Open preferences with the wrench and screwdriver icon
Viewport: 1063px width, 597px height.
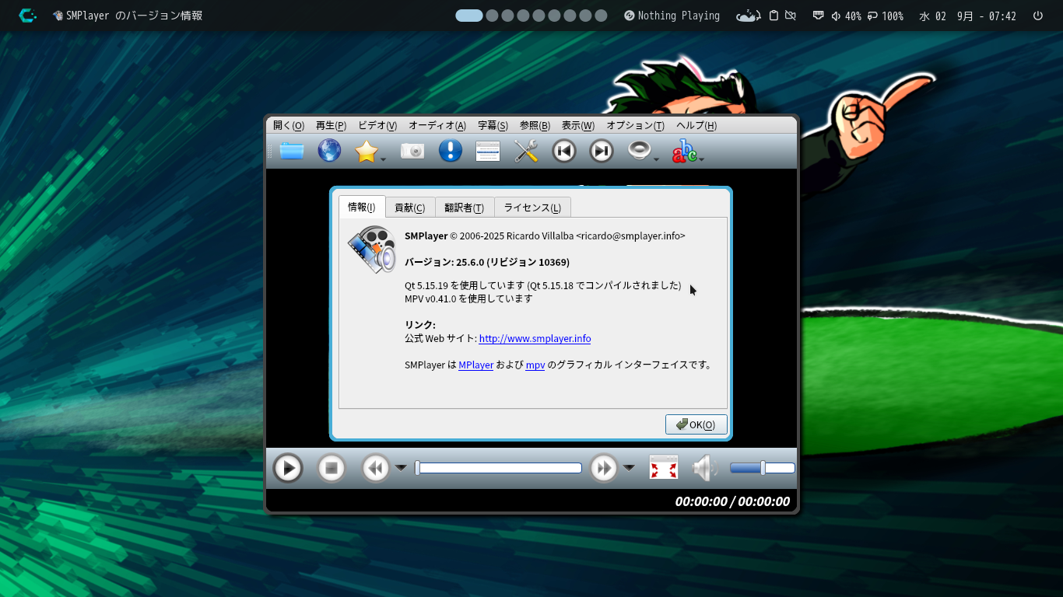click(x=526, y=151)
